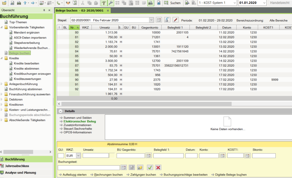Click the green telephone toolbar icon
The height and width of the screenshot is (178, 292).
click(x=58, y=3)
